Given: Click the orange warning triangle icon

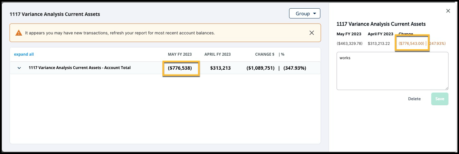Looking at the screenshot, I should point(19,33).
